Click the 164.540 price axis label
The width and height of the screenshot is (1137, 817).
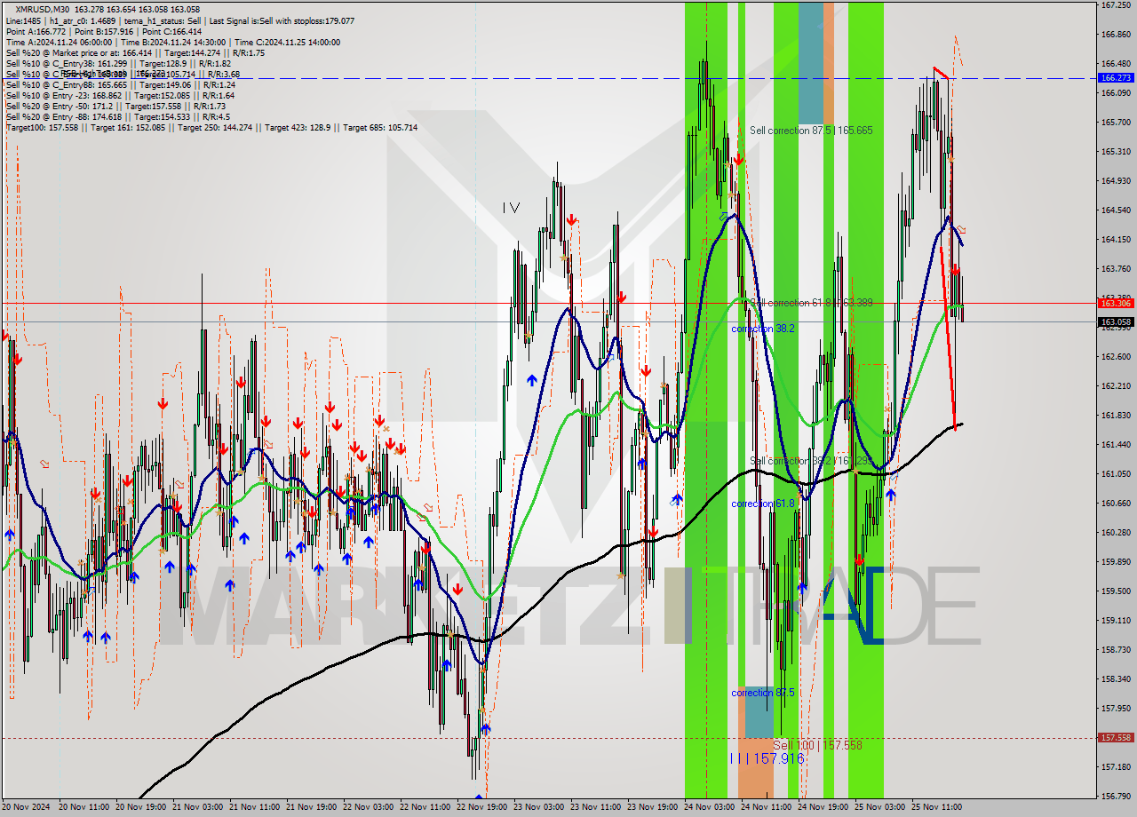(x=1116, y=210)
